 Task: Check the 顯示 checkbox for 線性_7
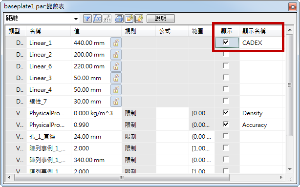[x=226, y=101]
